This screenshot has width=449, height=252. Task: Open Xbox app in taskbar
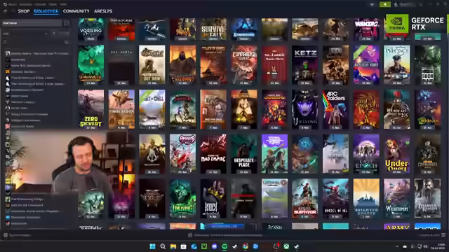[x=286, y=246]
